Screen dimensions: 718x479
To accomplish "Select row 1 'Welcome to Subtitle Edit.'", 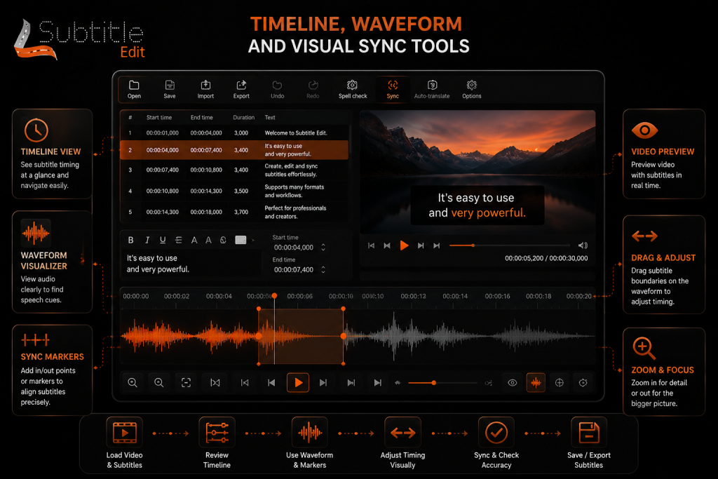I will pyautogui.click(x=234, y=133).
